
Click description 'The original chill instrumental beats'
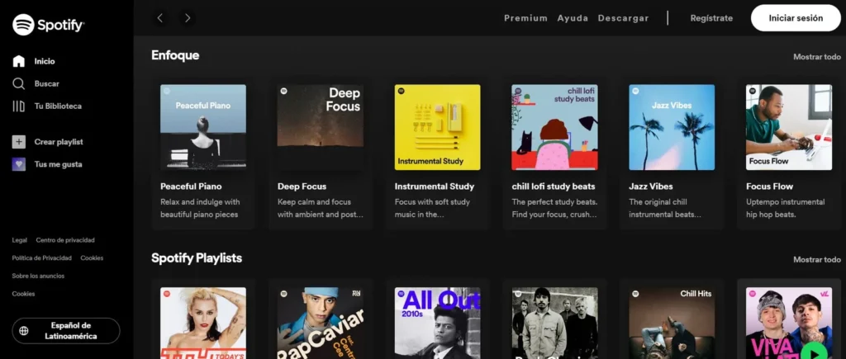tap(665, 208)
